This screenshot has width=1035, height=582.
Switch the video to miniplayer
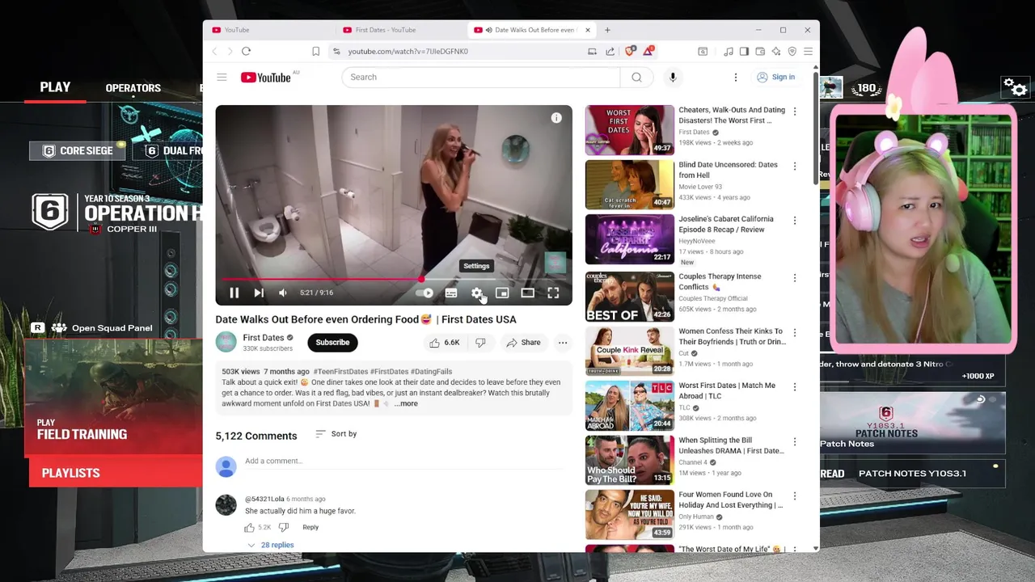click(x=502, y=293)
